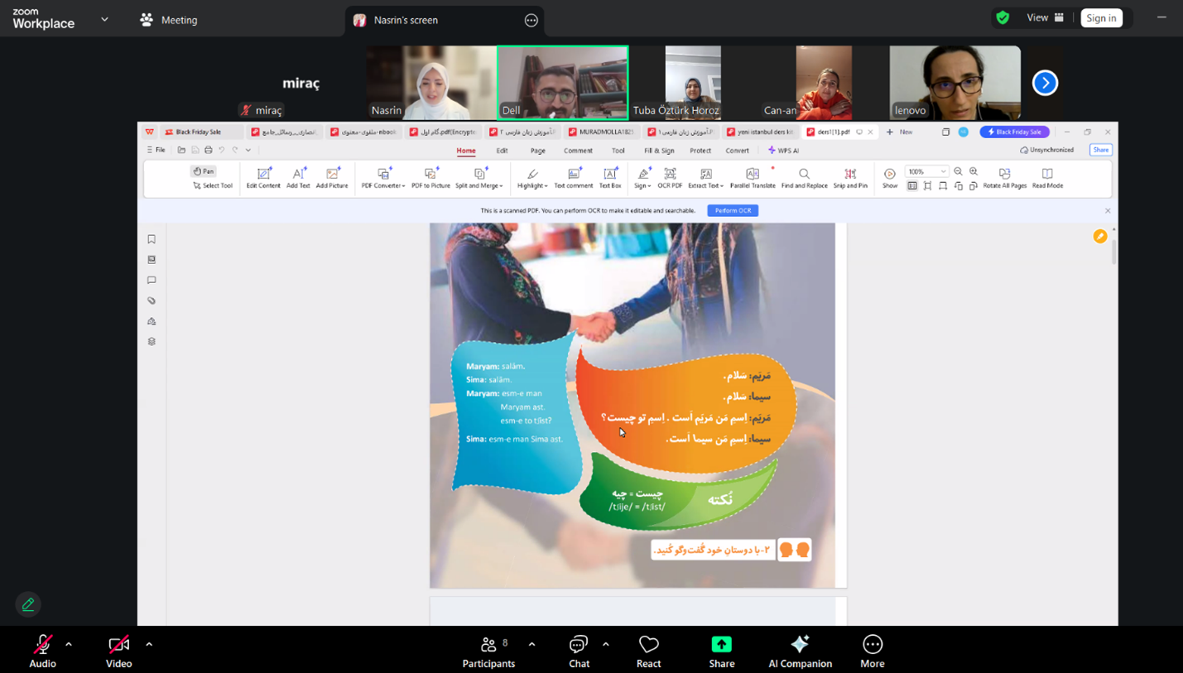Open the Protect ribbon tab

[700, 151]
